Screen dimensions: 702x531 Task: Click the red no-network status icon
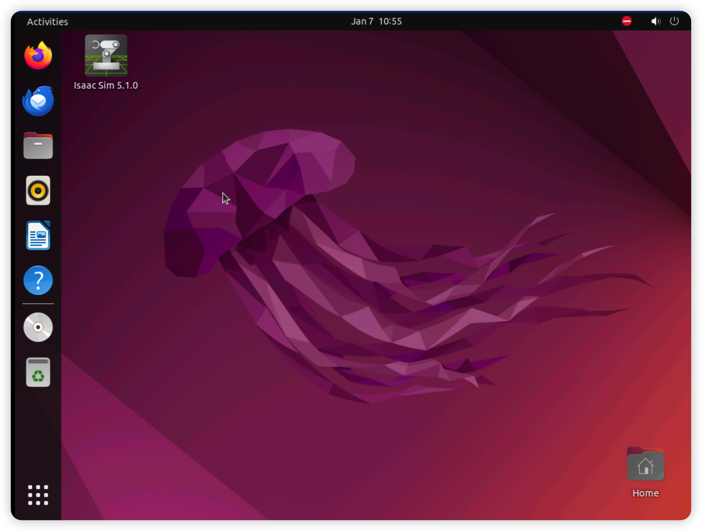(626, 21)
